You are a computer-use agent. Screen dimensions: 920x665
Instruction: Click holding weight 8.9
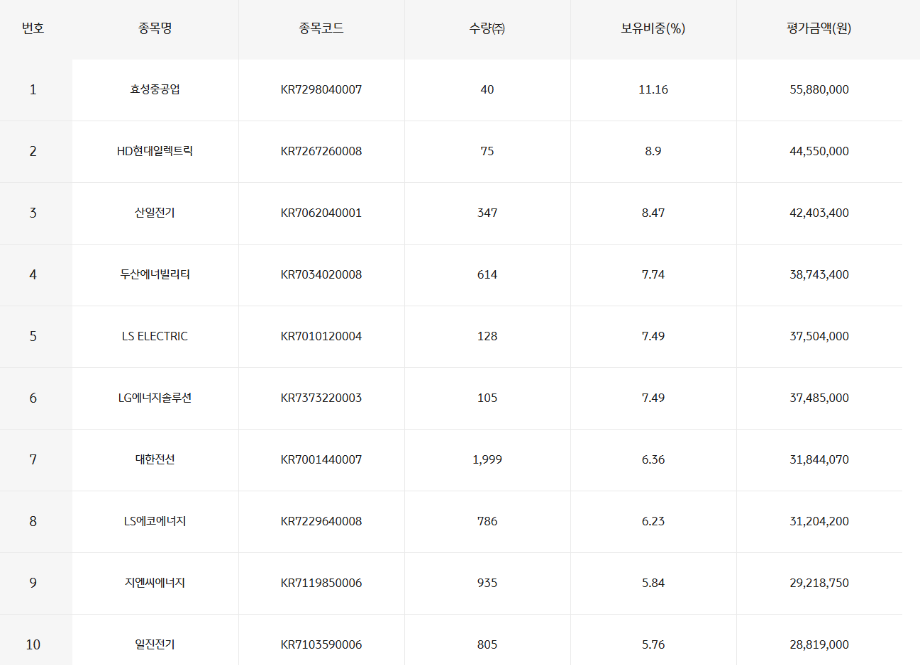coord(653,151)
